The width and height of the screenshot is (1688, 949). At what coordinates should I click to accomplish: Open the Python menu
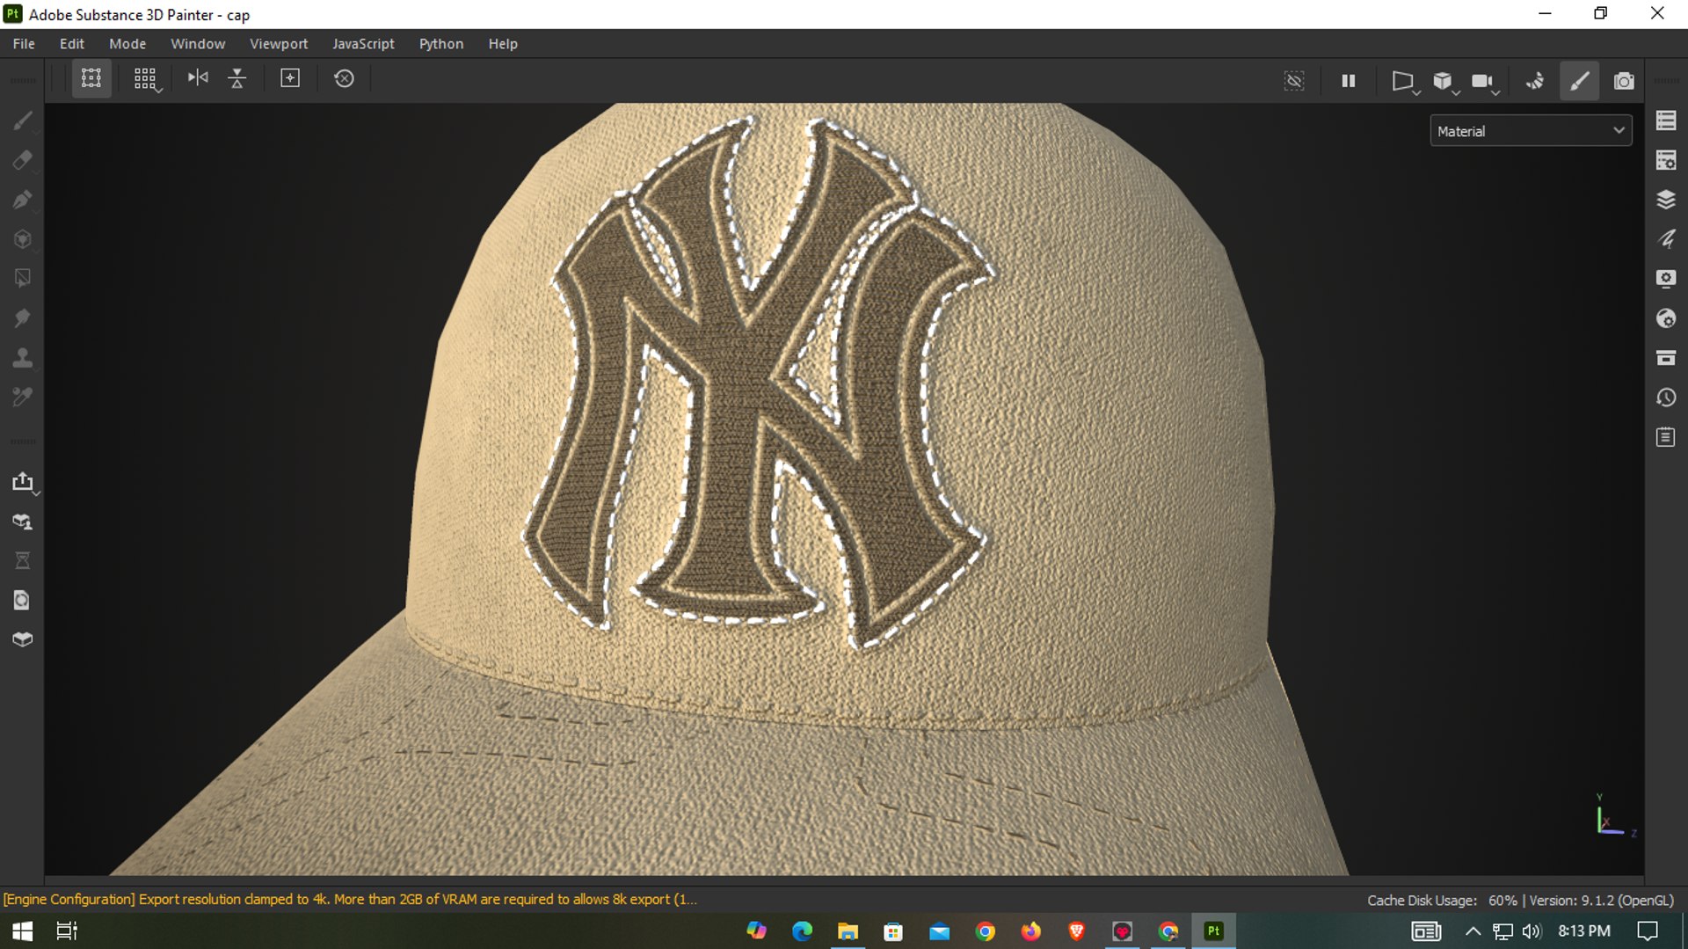(441, 44)
